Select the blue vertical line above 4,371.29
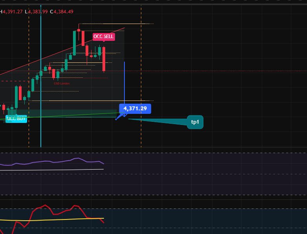This screenshot has width=307, height=234. (x=124, y=82)
